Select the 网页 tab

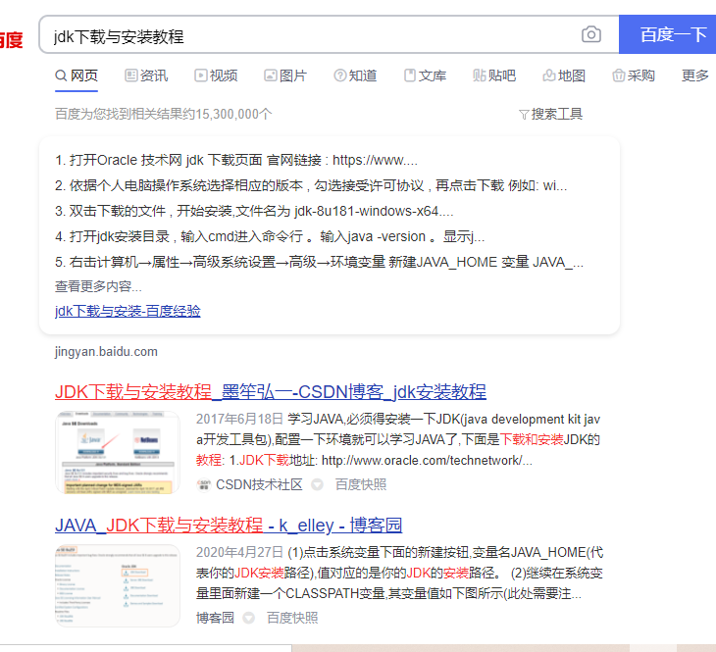(x=77, y=75)
